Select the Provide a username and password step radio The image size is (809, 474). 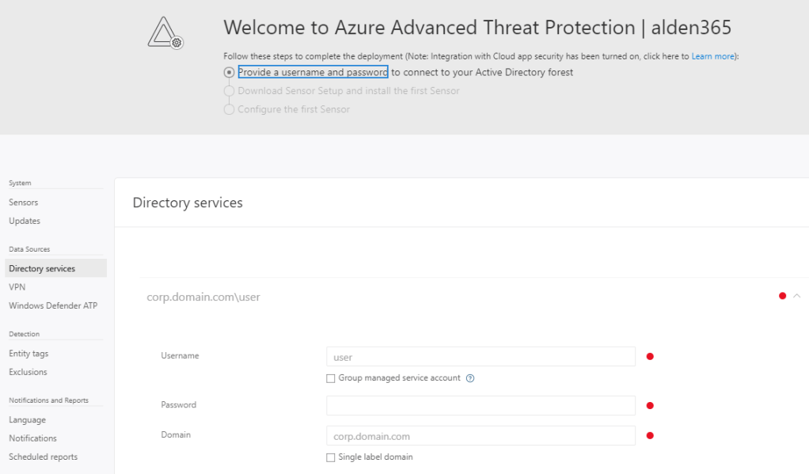pyautogui.click(x=230, y=72)
